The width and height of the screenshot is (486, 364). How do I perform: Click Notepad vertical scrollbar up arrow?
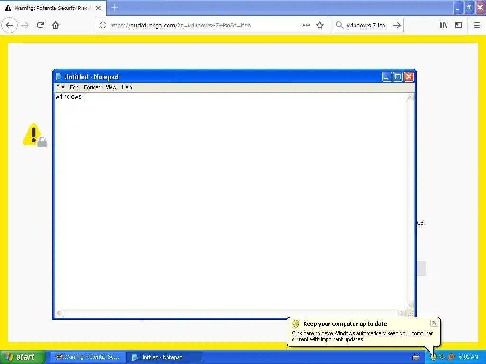tap(410, 98)
